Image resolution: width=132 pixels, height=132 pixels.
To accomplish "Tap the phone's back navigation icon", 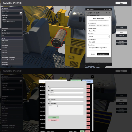I will pyautogui.click(x=106, y=64).
